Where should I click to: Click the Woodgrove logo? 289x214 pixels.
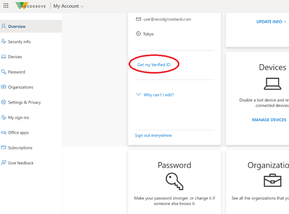coord(31,6)
